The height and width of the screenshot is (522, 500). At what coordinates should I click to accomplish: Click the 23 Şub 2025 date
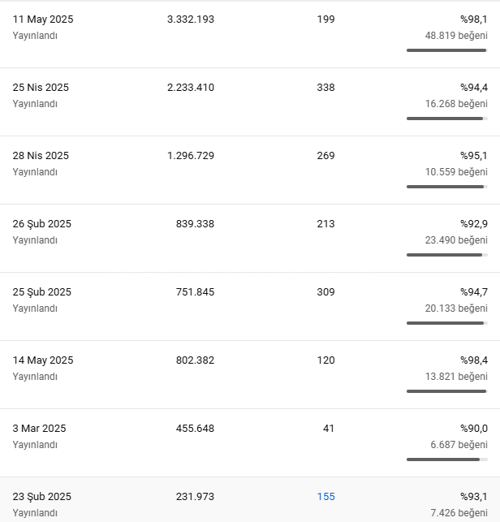point(42,496)
